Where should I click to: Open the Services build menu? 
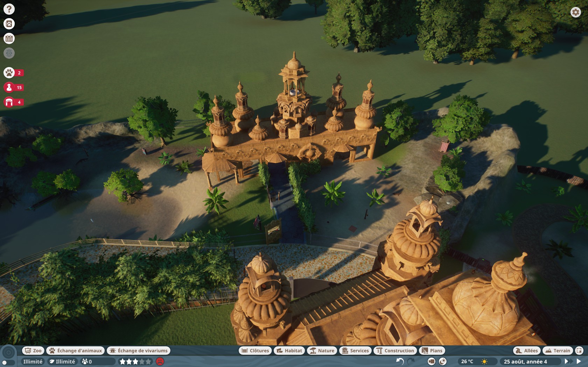click(355, 351)
